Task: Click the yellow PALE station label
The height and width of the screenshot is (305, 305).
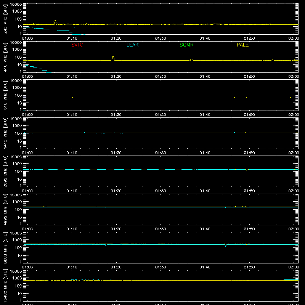Action: (242, 45)
